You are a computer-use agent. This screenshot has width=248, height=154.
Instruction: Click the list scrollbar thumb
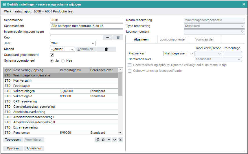click(120, 84)
